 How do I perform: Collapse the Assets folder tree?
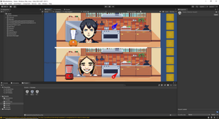1,96
